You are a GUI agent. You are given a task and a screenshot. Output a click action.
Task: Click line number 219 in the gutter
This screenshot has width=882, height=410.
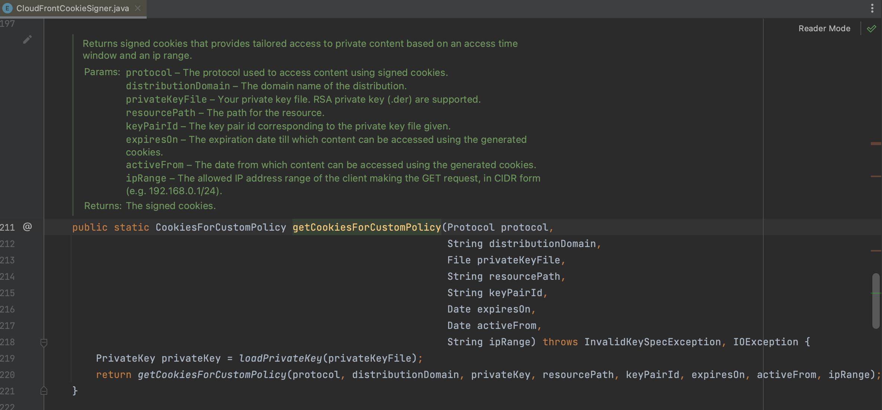[x=7, y=358]
